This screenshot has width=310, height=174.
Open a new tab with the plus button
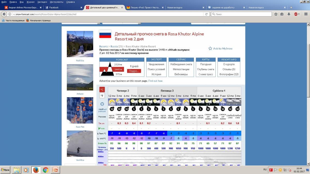(x=291, y=7)
